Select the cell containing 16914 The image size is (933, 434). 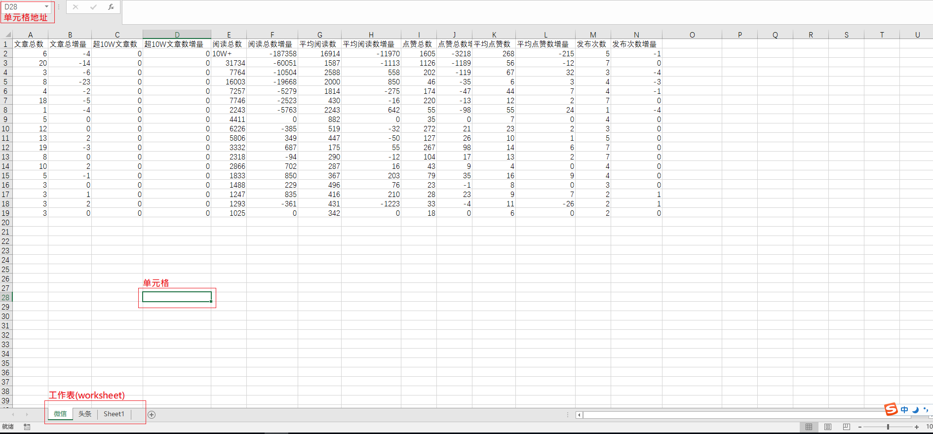click(x=320, y=54)
